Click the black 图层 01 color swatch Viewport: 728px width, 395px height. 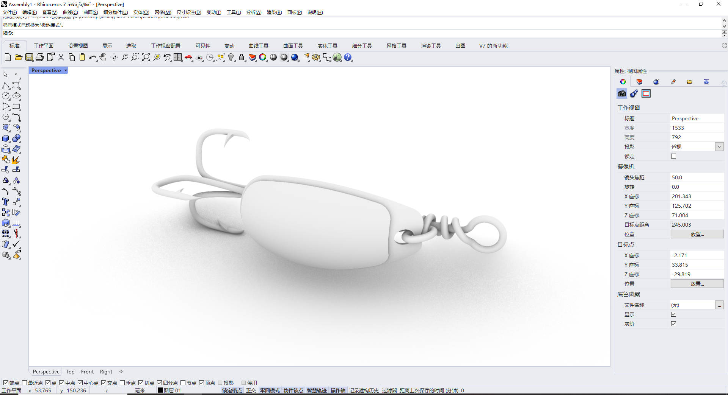[160, 390]
